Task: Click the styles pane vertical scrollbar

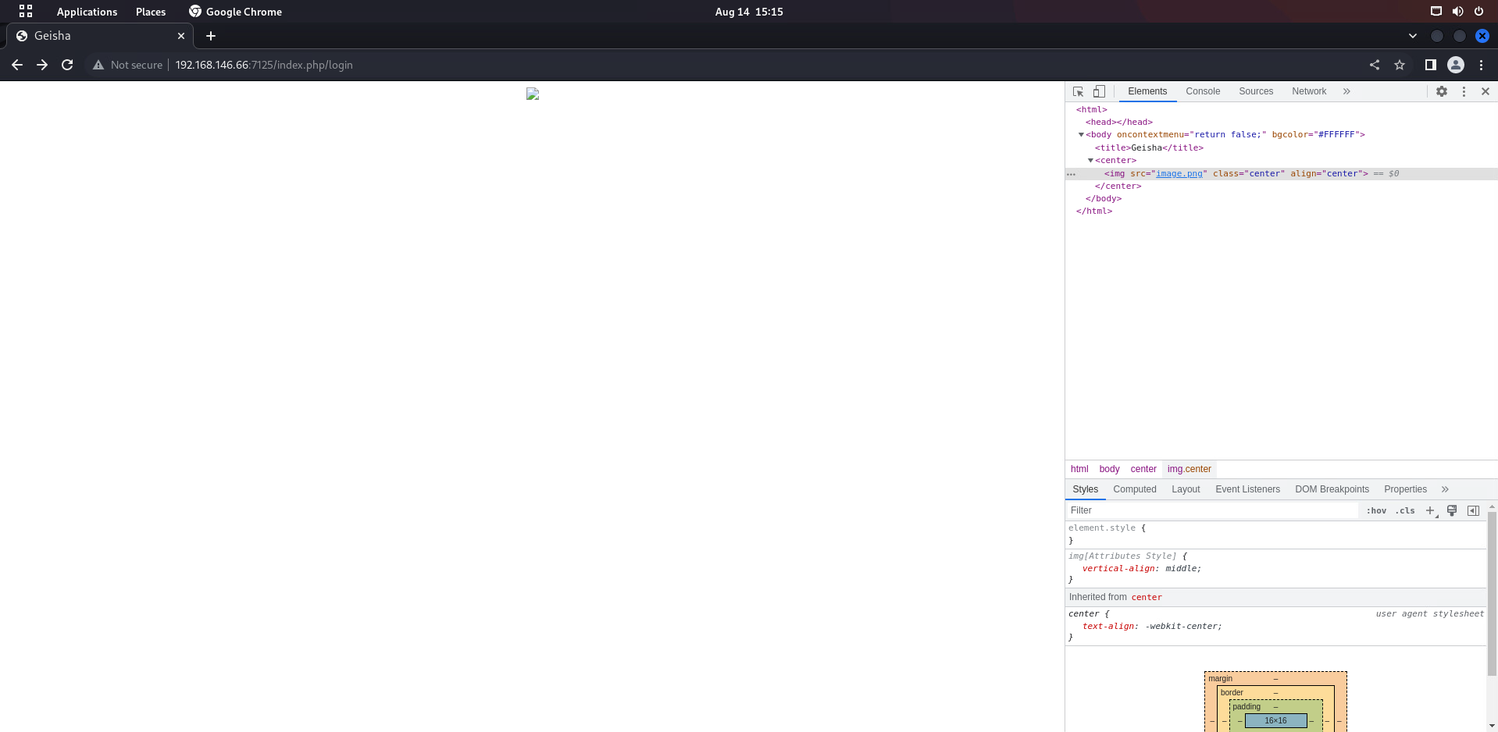Action: pos(1492,593)
